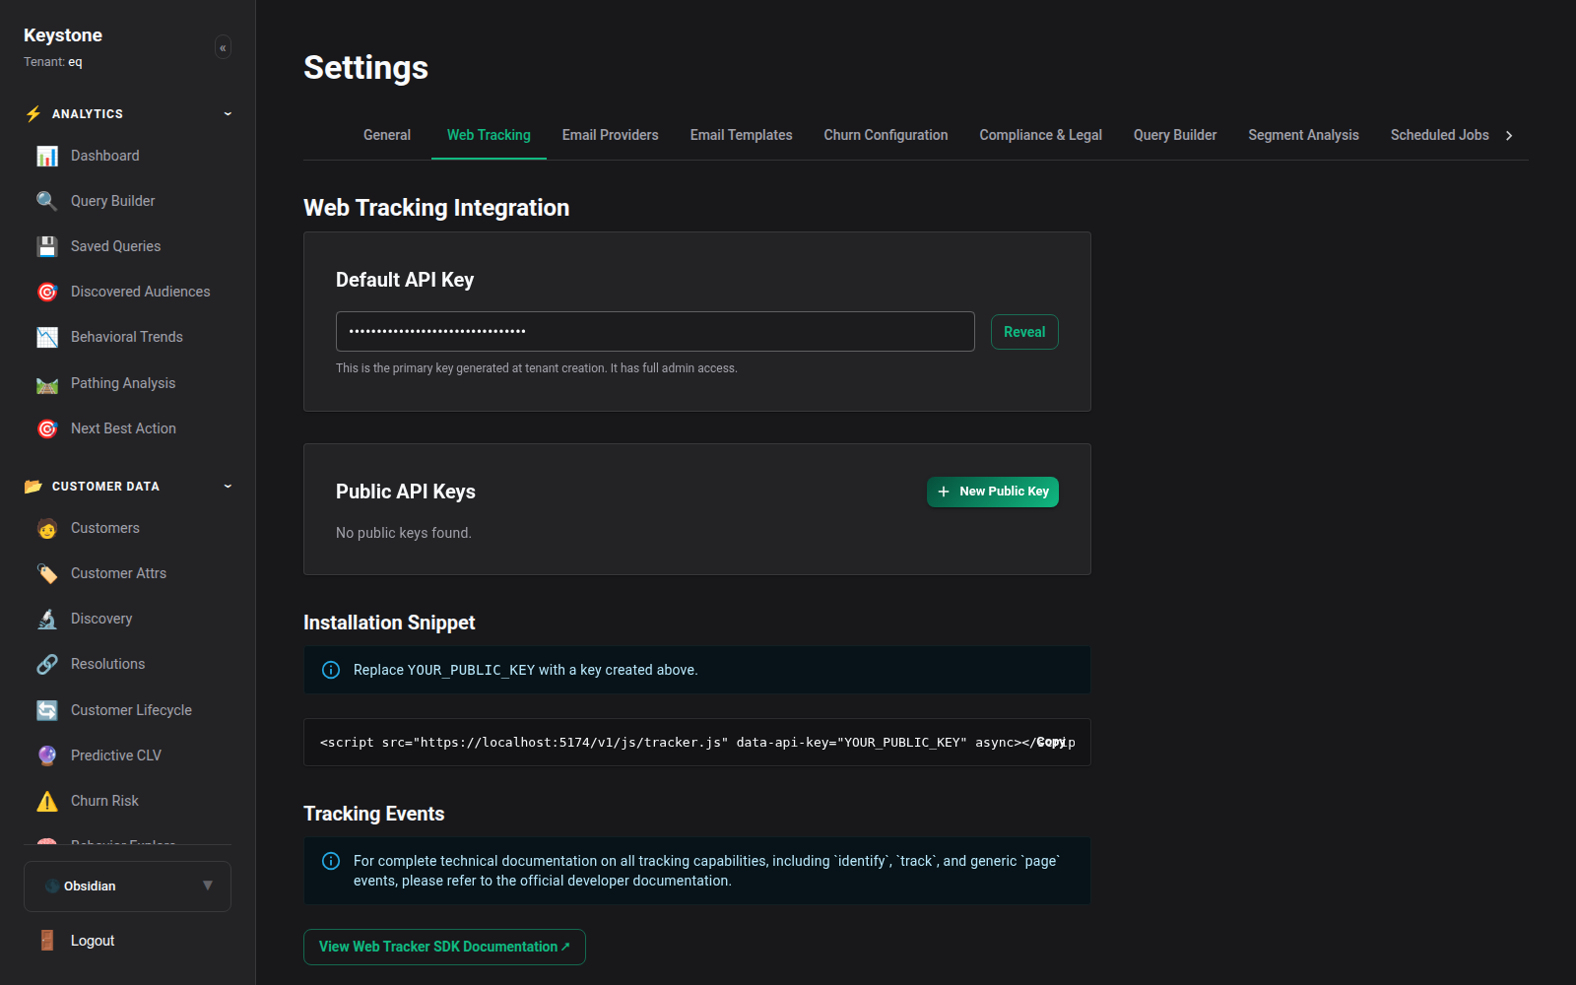Select the Web Tracking tab

489,135
